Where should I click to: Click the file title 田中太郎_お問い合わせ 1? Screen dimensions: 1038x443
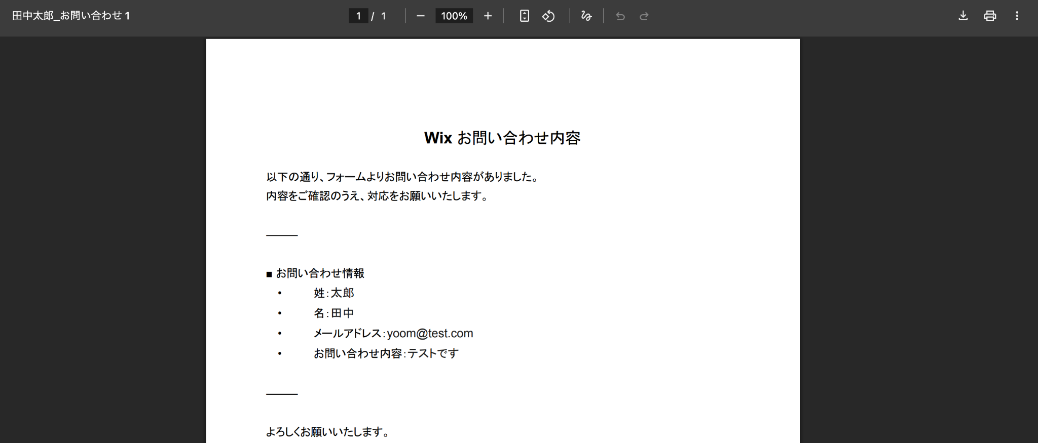tap(71, 16)
